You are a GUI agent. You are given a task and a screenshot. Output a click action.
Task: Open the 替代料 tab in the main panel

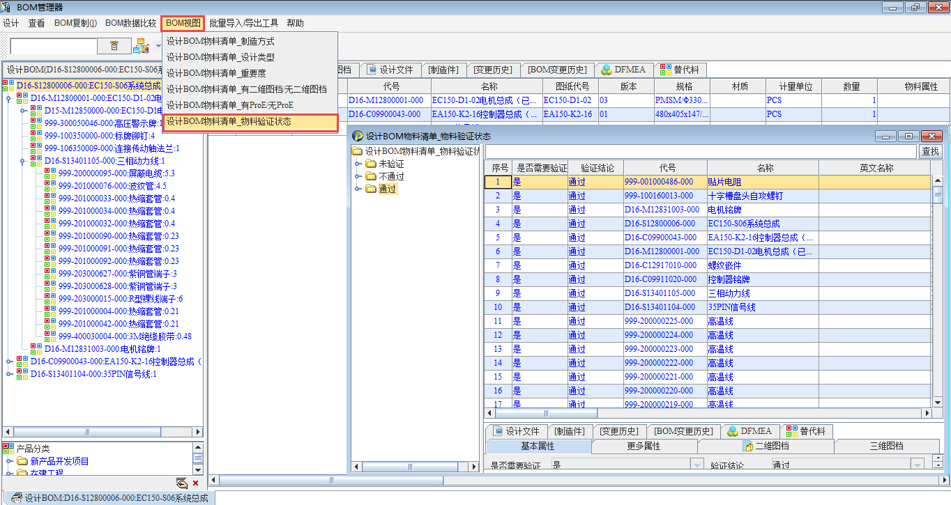point(680,70)
